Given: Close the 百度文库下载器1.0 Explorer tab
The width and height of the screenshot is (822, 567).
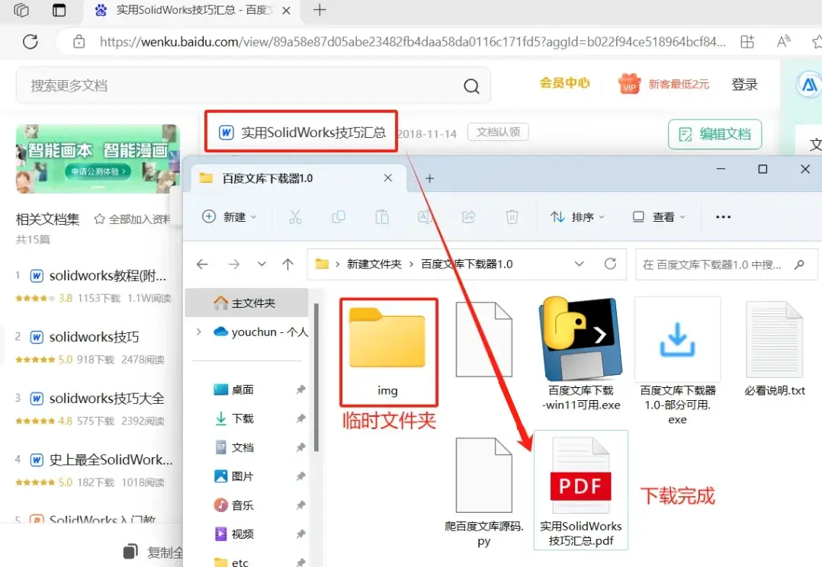Looking at the screenshot, I should [388, 178].
